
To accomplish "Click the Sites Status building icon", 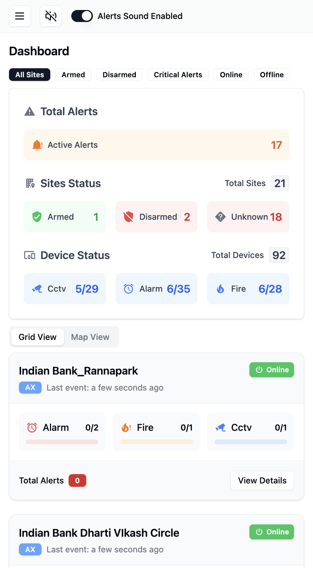I will (x=30, y=183).
